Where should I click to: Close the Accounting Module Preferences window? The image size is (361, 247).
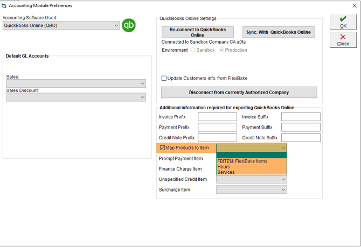tap(355, 6)
